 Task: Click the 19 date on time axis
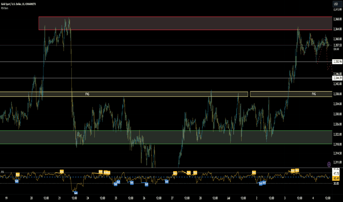point(6,198)
